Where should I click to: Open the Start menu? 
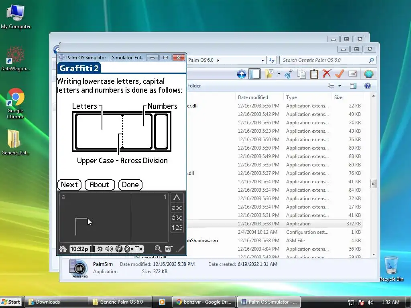[11, 302]
